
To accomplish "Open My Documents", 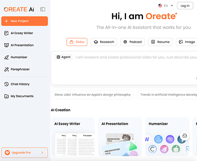I will 24,96.
